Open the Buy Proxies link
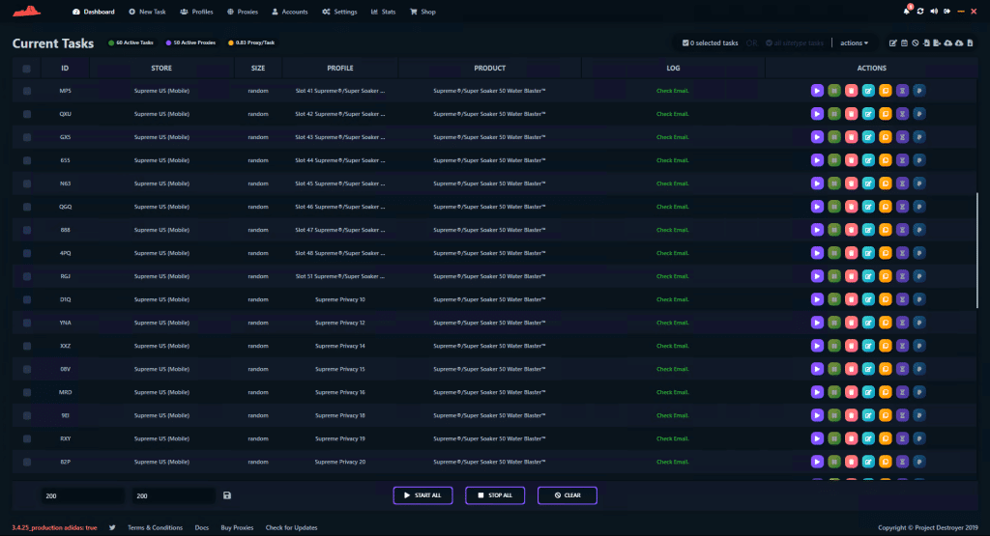Image resolution: width=990 pixels, height=536 pixels. (x=237, y=528)
